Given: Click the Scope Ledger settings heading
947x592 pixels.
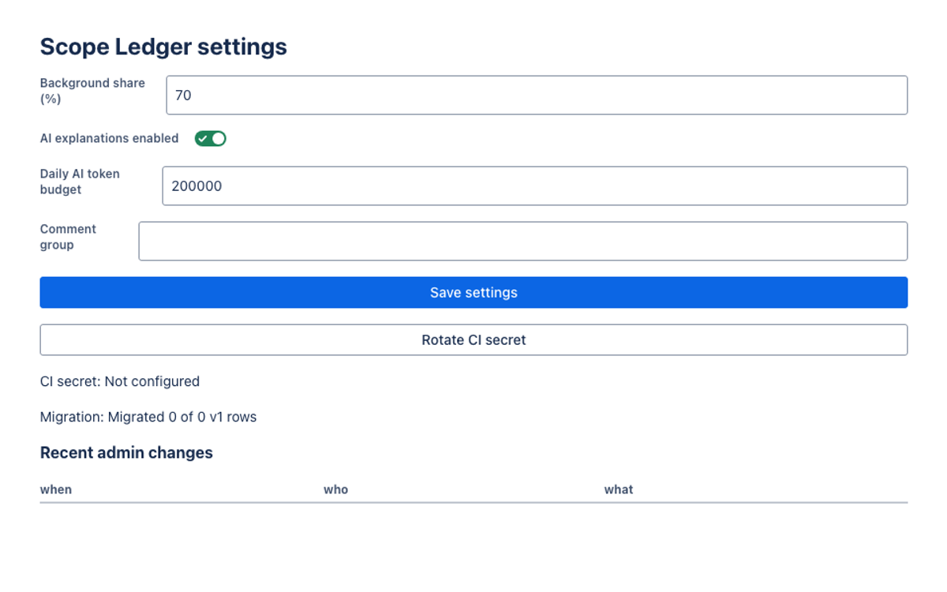Looking at the screenshot, I should 163,47.
